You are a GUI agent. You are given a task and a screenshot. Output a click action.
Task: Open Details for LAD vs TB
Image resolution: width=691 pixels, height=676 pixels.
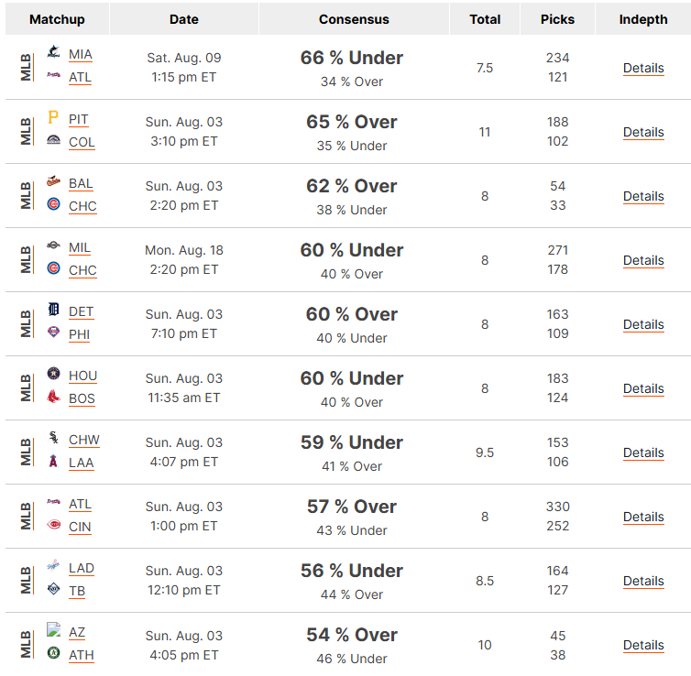coord(643,582)
